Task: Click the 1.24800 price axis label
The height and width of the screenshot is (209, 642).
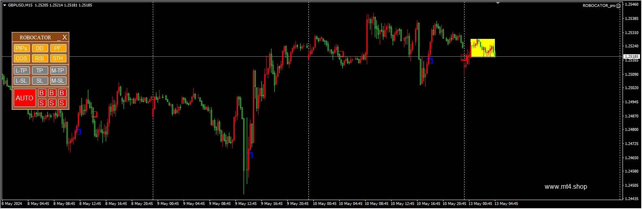Action: (632, 130)
